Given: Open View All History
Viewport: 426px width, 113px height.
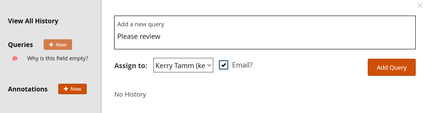Looking at the screenshot, I should click(33, 21).
